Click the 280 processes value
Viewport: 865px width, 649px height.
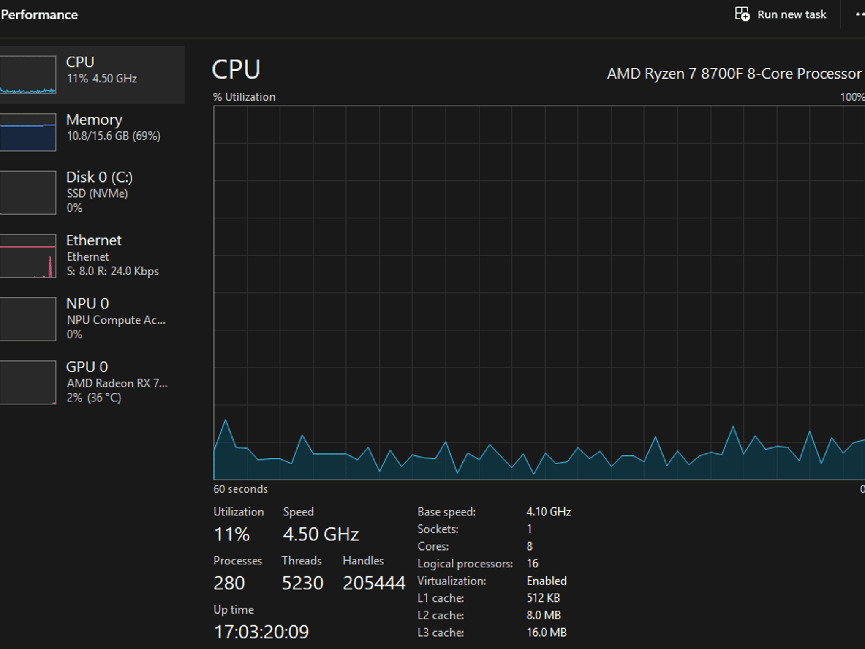229,583
